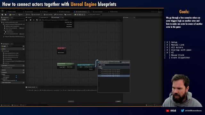
Task: Click the Find toolbar button
Action: point(28,15)
